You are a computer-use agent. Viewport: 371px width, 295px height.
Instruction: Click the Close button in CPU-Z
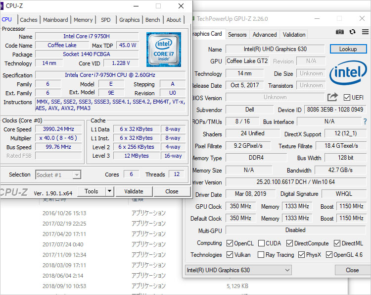172,191
